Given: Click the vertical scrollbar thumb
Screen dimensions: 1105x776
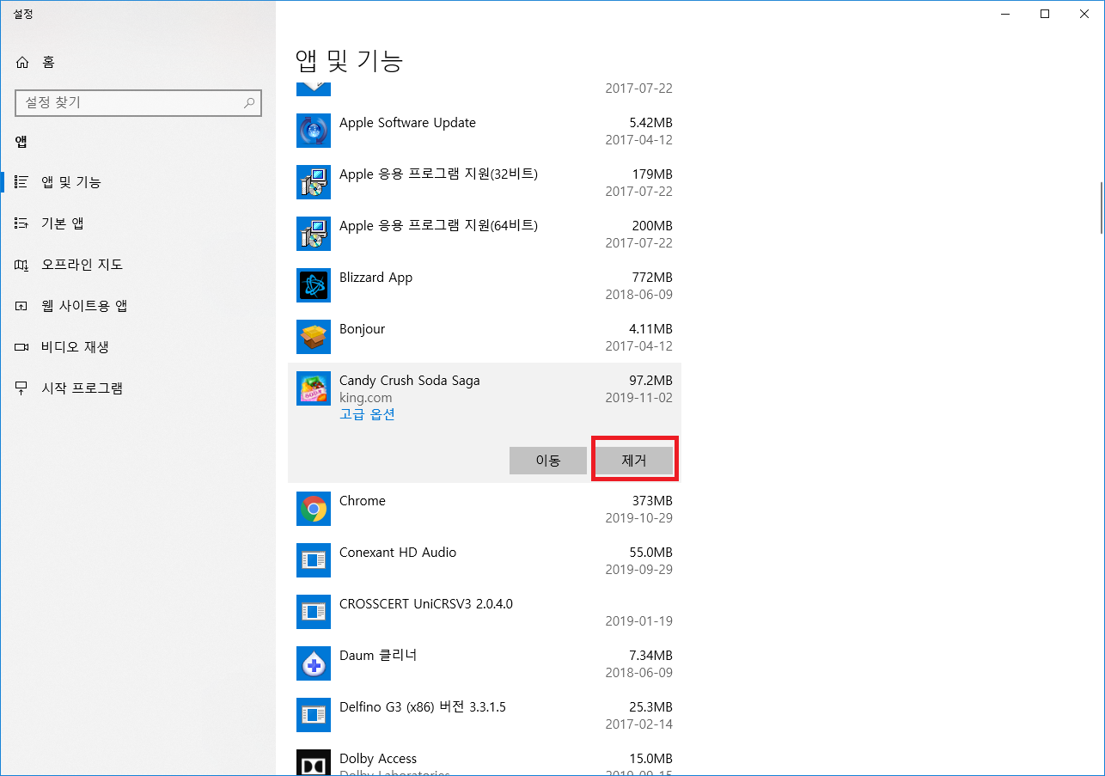Looking at the screenshot, I should (x=1101, y=208).
